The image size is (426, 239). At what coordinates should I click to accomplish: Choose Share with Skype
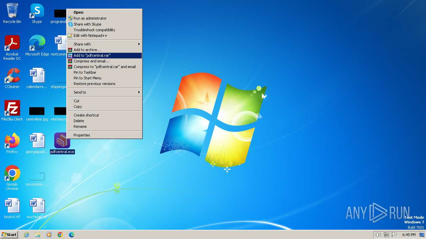click(105, 24)
